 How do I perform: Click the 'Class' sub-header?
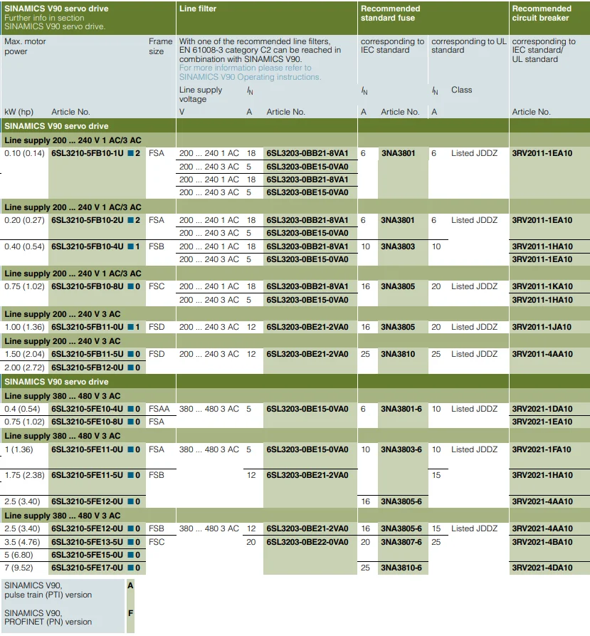[x=462, y=90]
